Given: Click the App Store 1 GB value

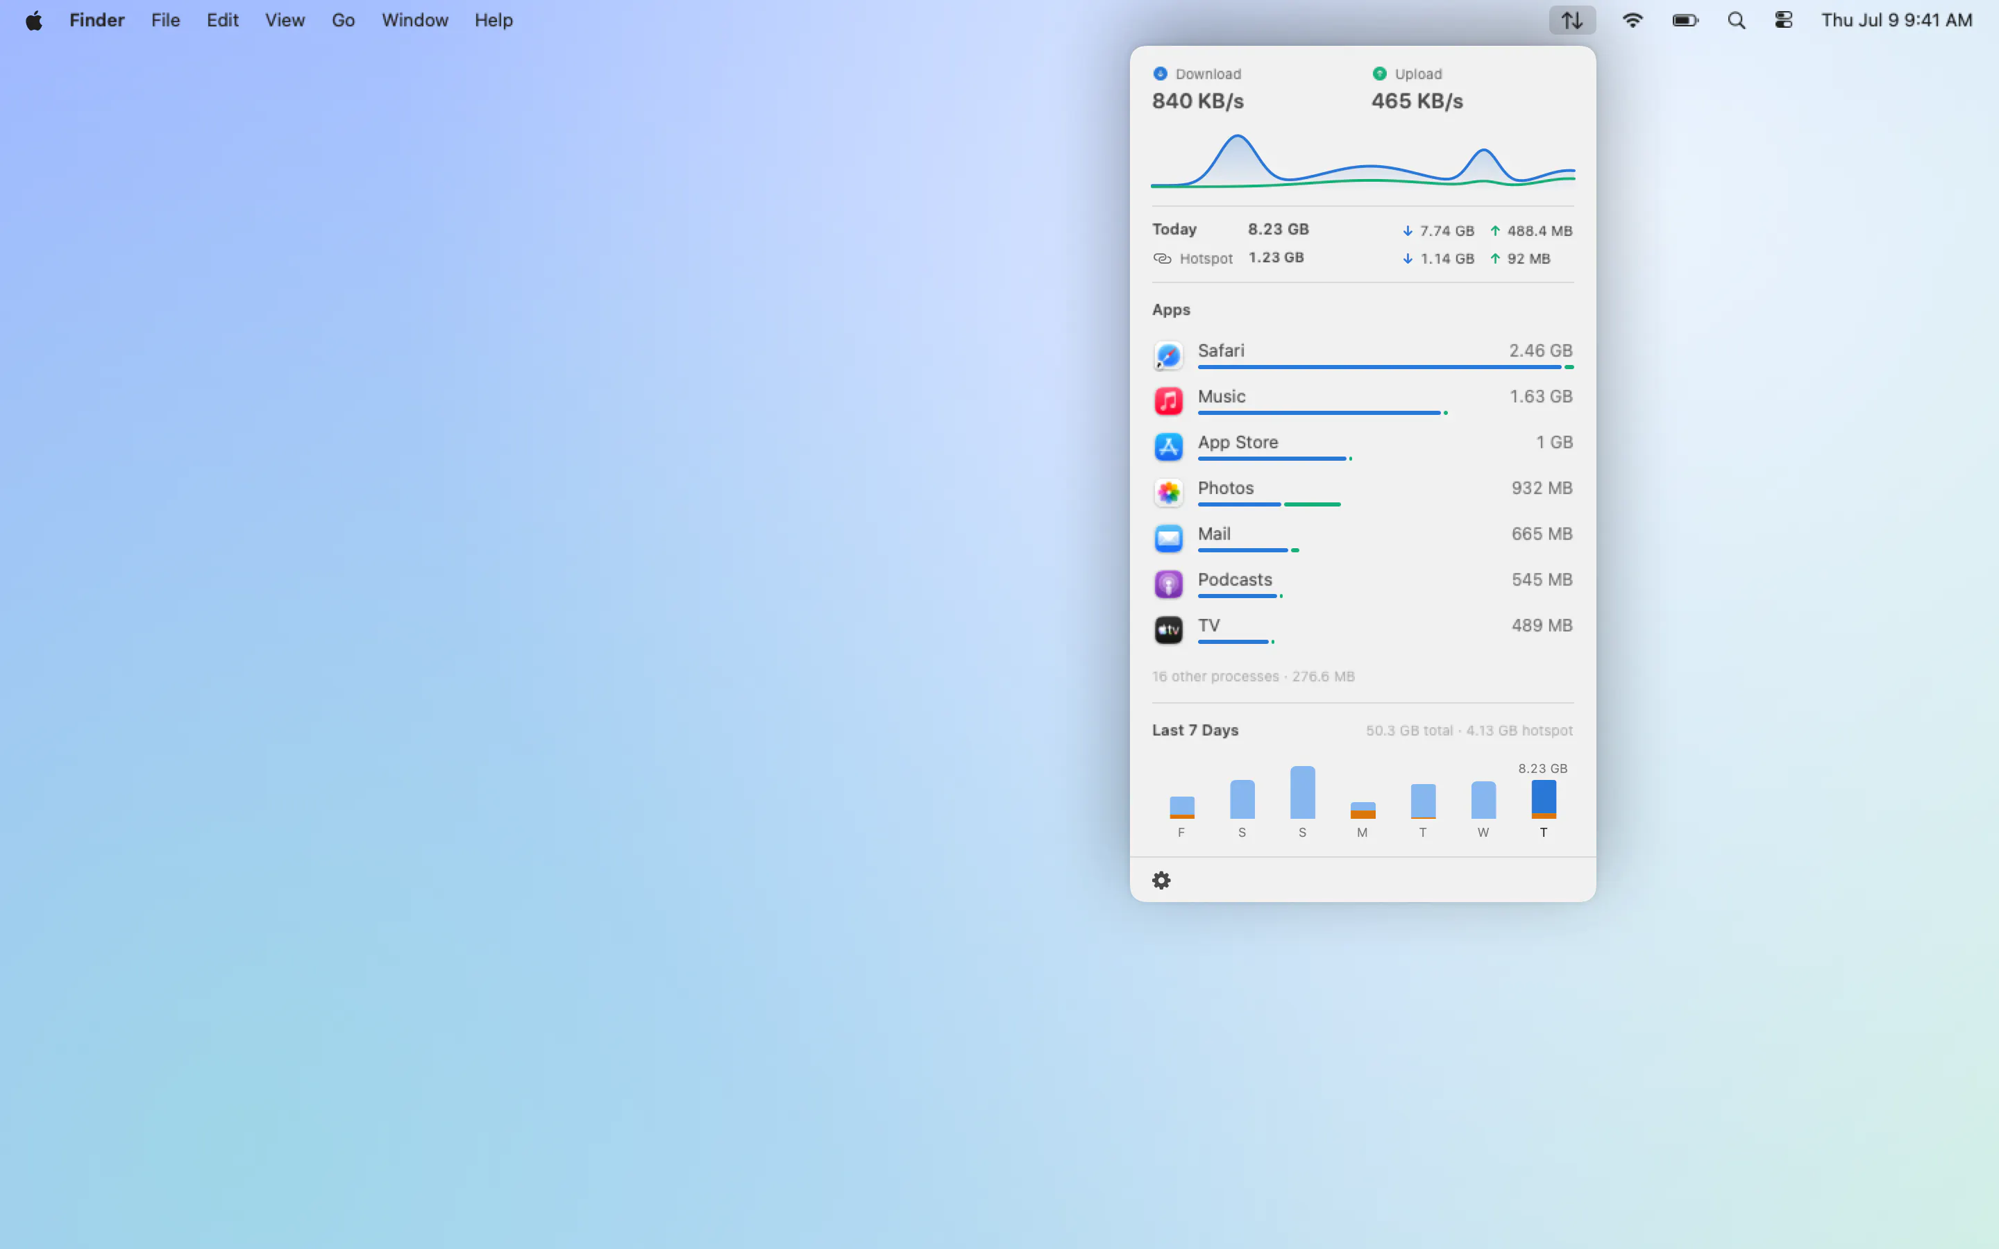Looking at the screenshot, I should [1554, 442].
